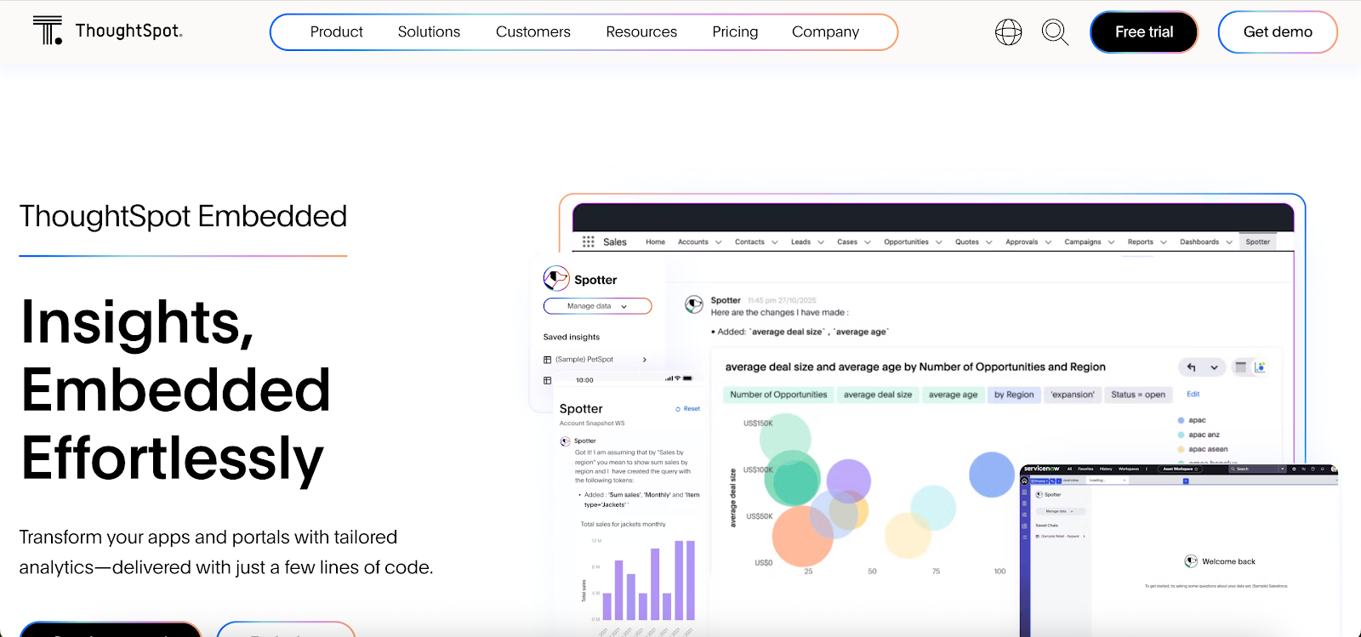Click the 'average deal size' token
This screenshot has width=1361, height=637.
pos(878,395)
